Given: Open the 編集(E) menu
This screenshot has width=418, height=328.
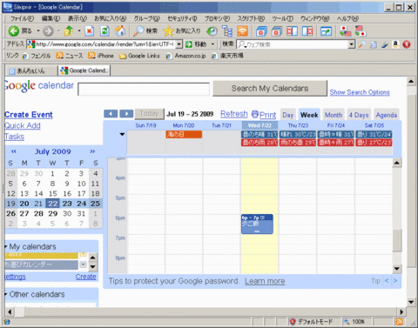Looking at the screenshot, I should (x=51, y=18).
